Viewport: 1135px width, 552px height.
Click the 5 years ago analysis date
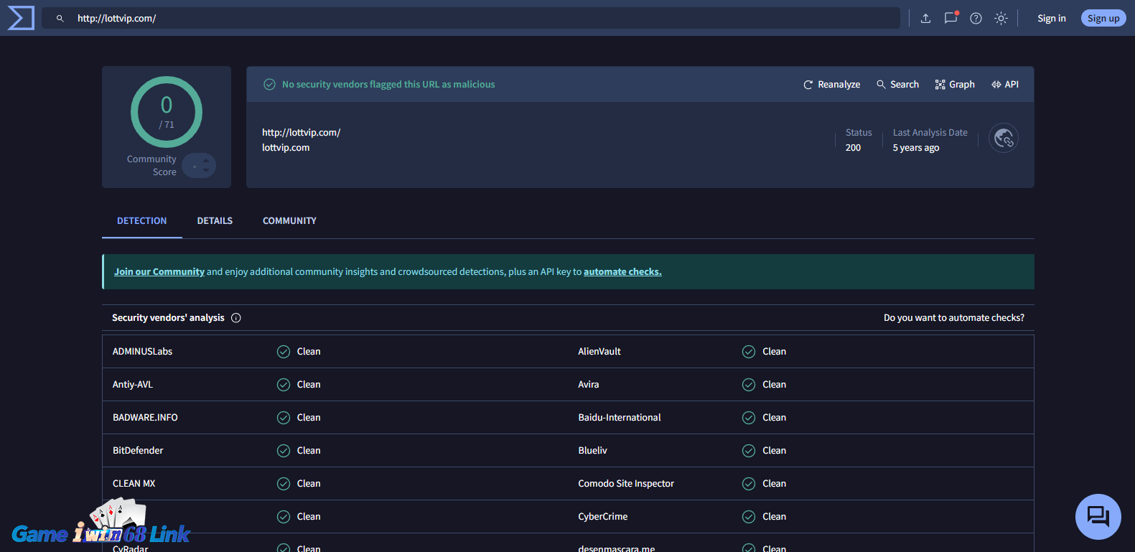916,148
